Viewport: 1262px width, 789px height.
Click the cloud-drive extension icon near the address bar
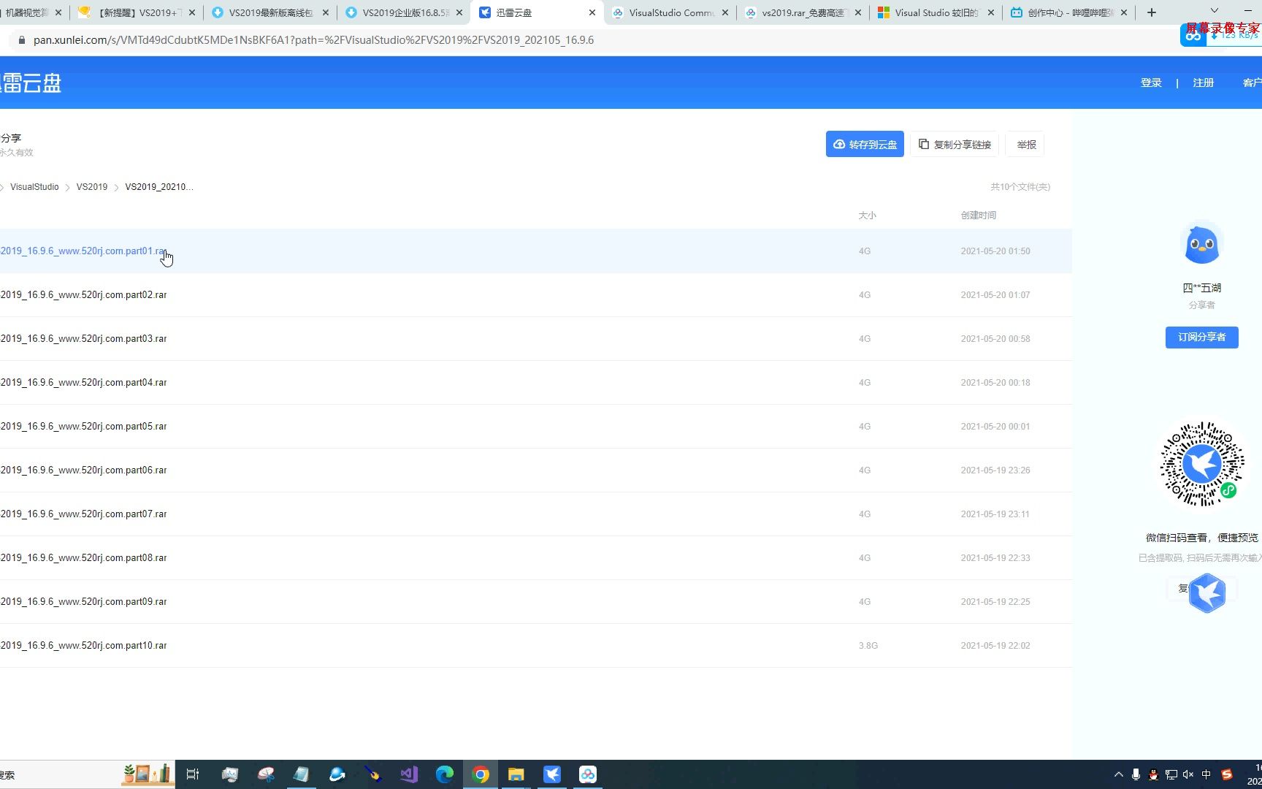[1193, 36]
